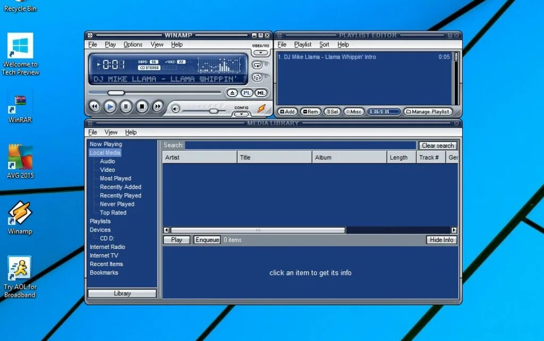The height and width of the screenshot is (341, 544).
Task: Select the CD D: device
Action: point(107,238)
